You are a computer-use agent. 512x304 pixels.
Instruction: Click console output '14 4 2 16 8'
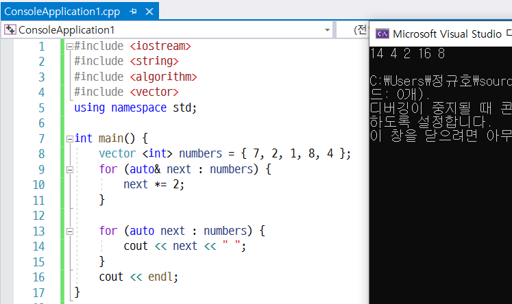[x=408, y=53]
